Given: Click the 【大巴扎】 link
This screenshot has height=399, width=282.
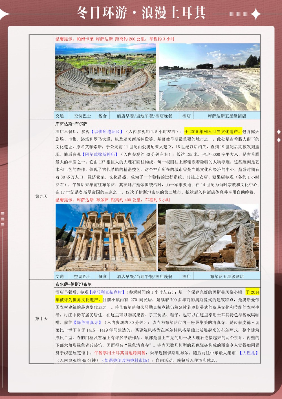Looking at the screenshot, I should click(x=249, y=353).
